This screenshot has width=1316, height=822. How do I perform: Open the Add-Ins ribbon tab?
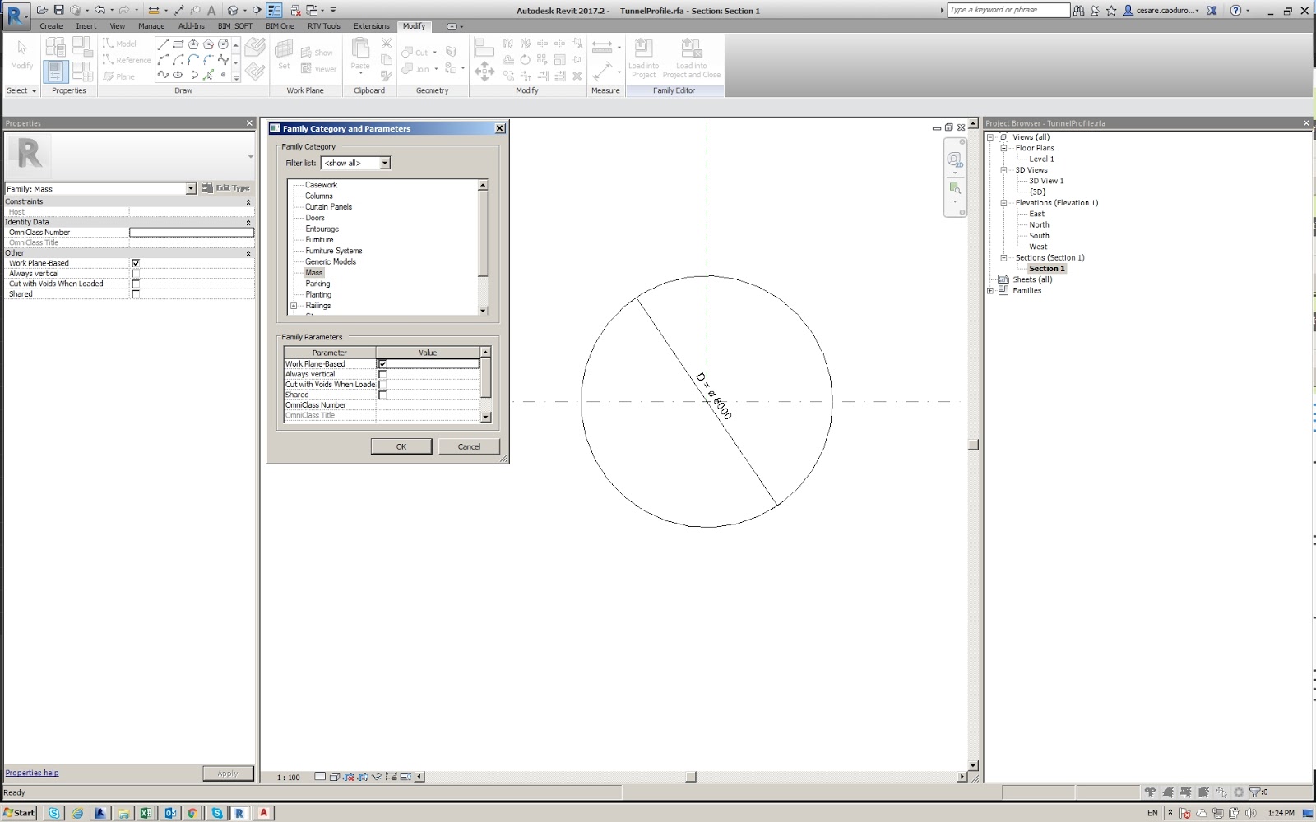(x=192, y=26)
